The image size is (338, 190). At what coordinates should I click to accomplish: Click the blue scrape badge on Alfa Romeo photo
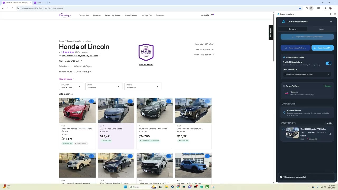point(92,101)
